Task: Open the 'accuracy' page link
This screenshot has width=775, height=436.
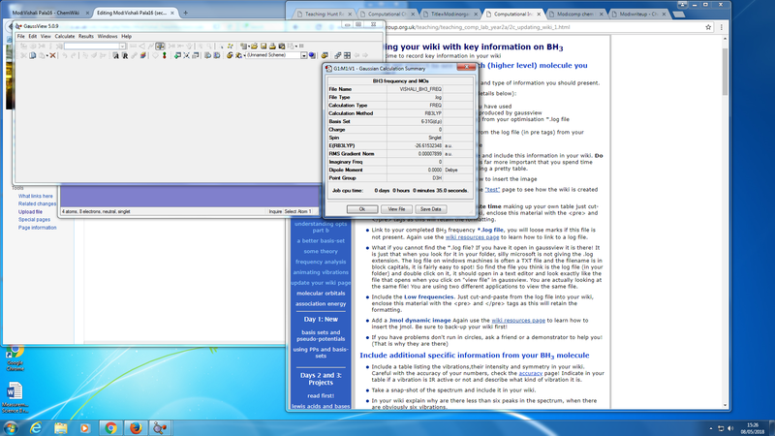Action: tap(530, 373)
